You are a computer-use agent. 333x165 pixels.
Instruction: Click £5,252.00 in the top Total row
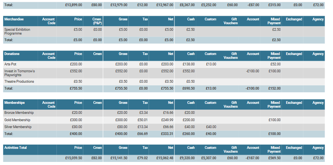(x=209, y=5)
